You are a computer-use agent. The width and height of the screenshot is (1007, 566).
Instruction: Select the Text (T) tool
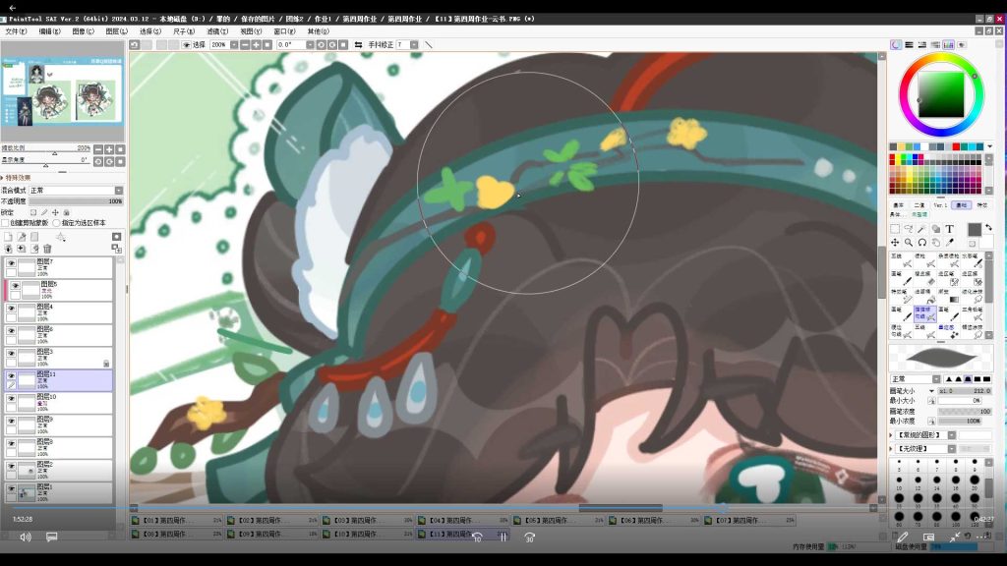pos(949,228)
